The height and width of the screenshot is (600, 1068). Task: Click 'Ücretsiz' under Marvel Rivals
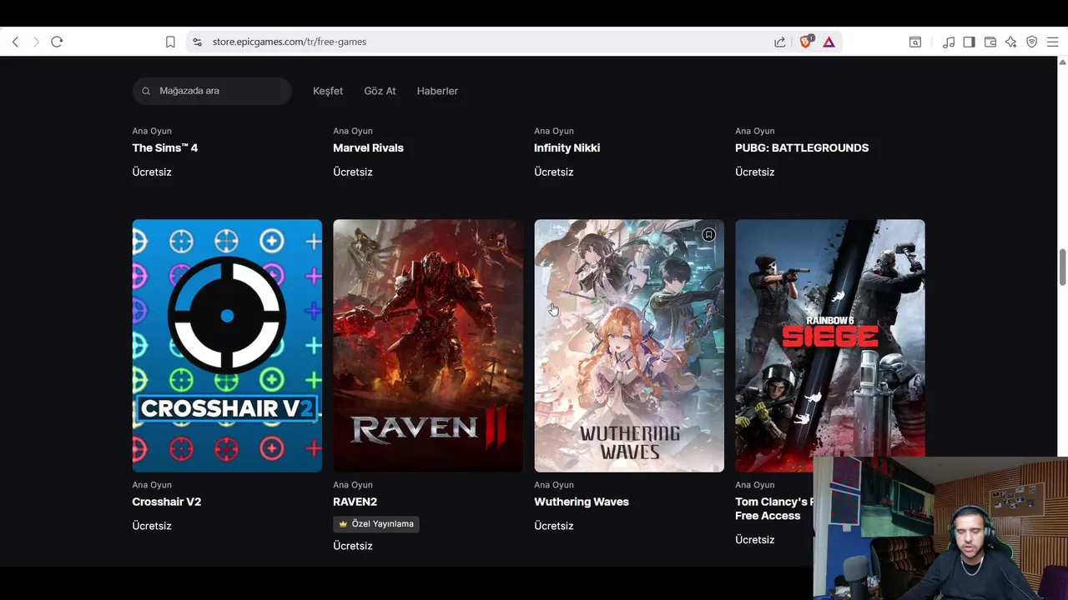pos(353,172)
